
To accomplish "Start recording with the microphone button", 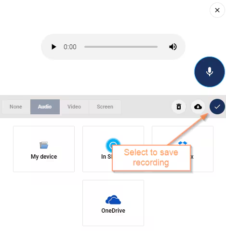I will coord(210,72).
